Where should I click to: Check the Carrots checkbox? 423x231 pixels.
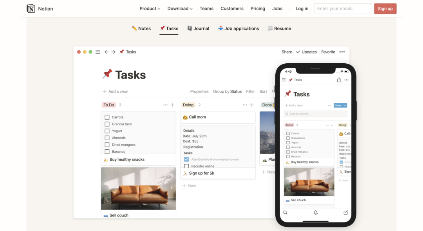click(x=107, y=117)
